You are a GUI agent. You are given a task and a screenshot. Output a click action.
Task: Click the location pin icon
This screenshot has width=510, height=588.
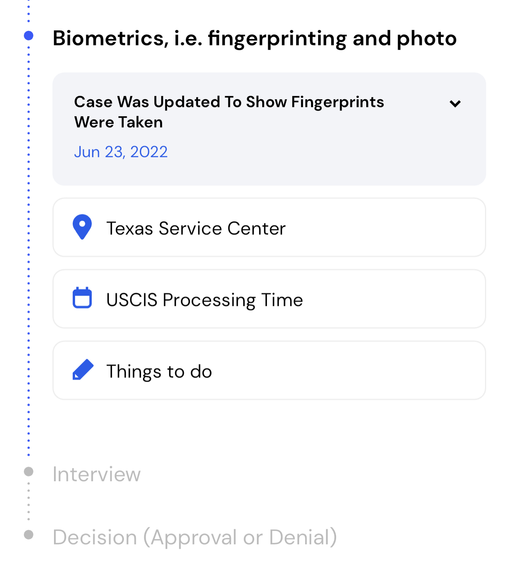pos(82,227)
